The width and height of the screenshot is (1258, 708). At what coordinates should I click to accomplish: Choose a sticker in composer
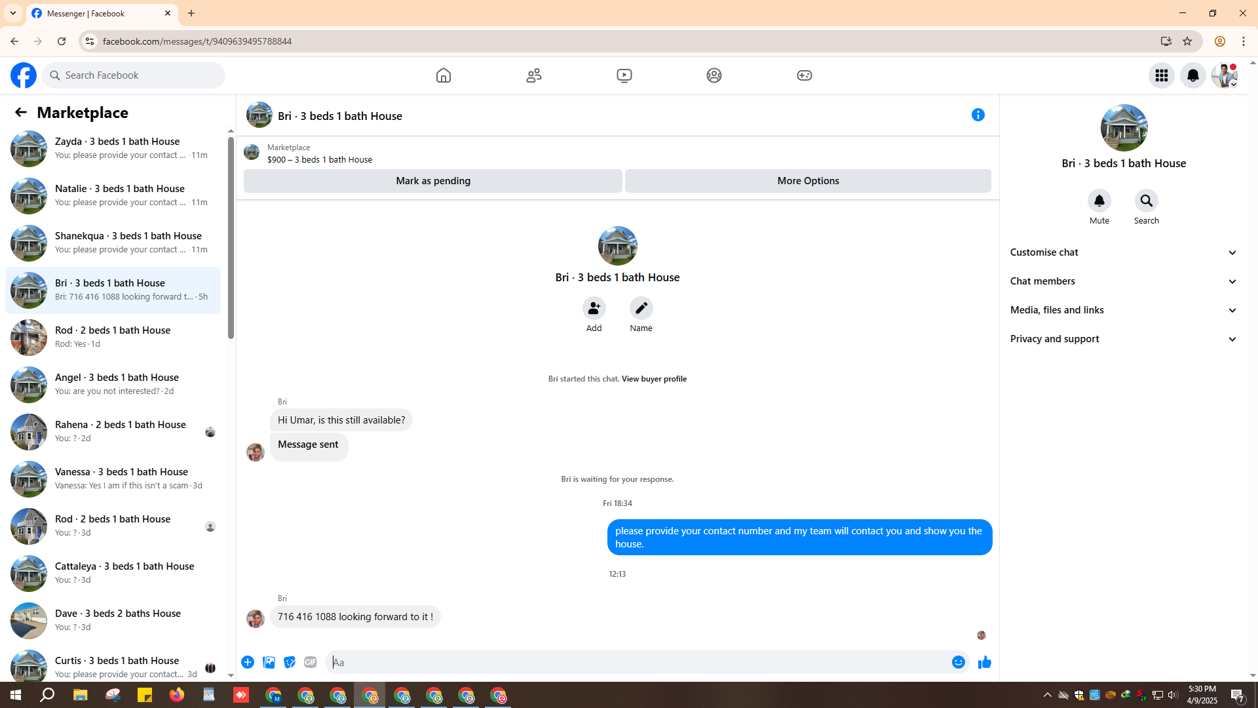pyautogui.click(x=290, y=662)
